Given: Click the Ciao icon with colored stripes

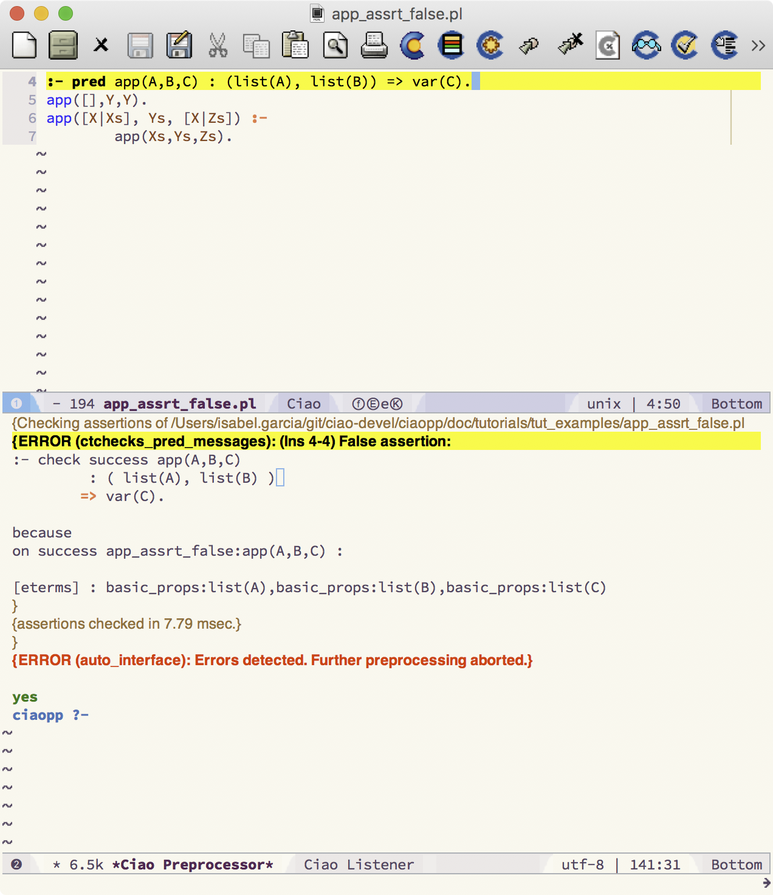Looking at the screenshot, I should [452, 46].
